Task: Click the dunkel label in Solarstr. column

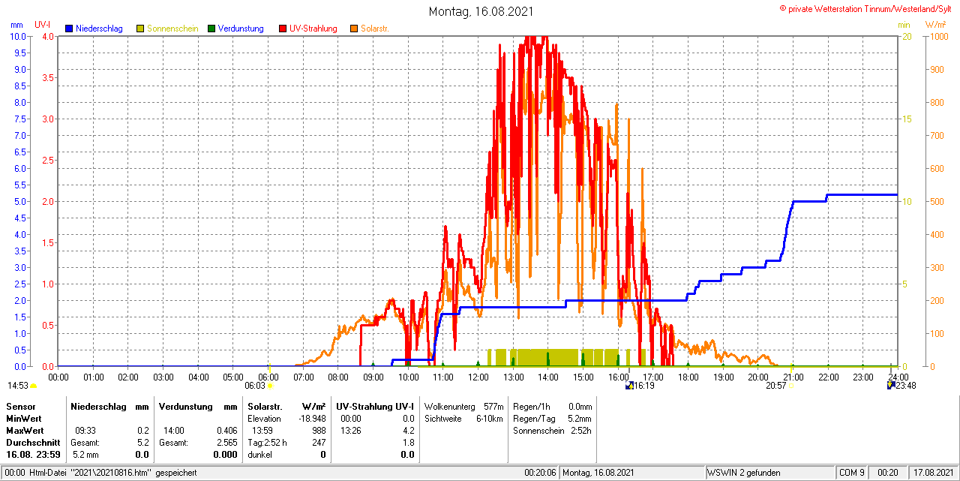Action: 259,455
